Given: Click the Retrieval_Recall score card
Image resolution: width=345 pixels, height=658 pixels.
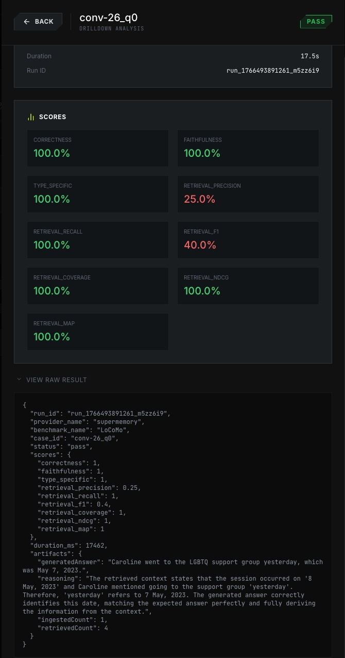Looking at the screenshot, I should (97, 240).
